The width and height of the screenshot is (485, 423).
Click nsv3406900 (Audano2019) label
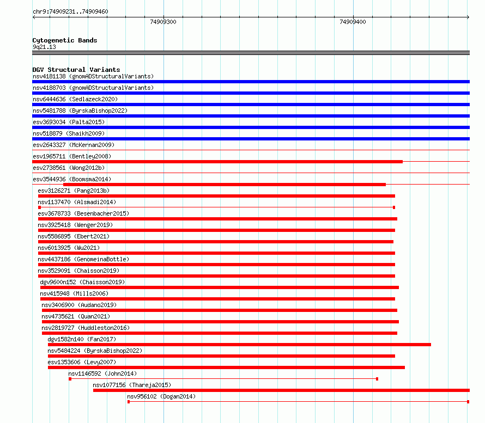point(79,305)
